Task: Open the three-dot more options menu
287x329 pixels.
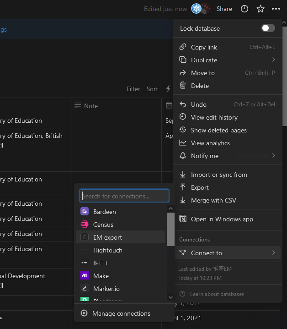Action: tap(276, 9)
